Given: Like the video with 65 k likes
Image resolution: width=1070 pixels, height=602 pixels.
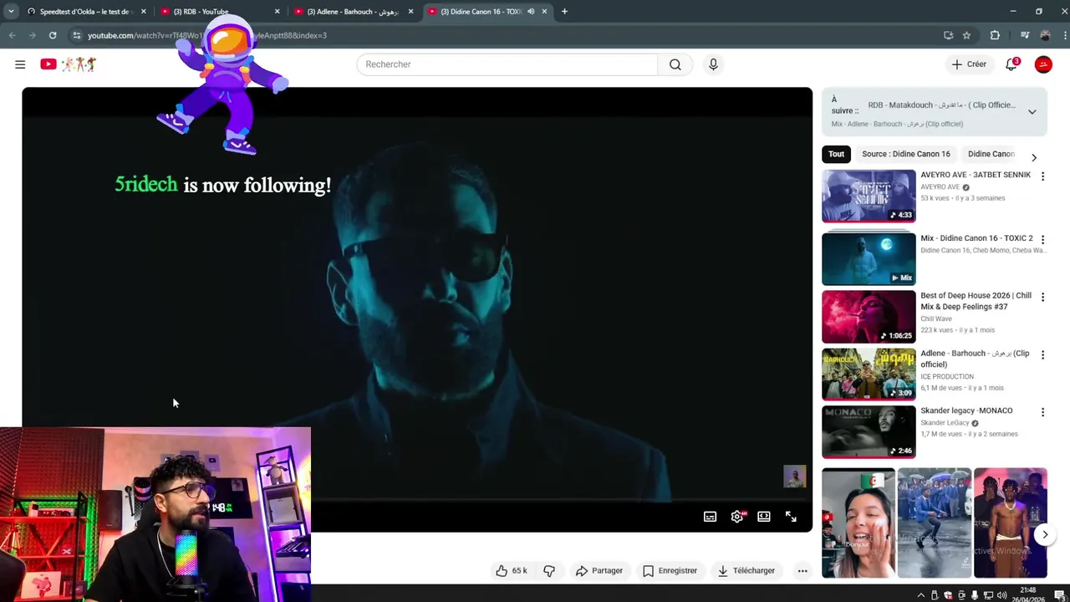Looking at the screenshot, I should coord(511,570).
